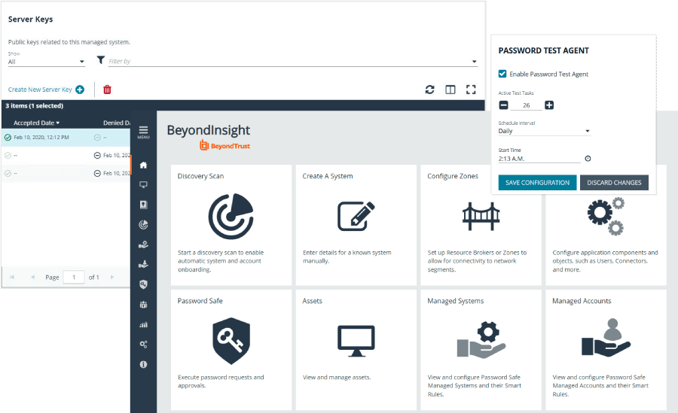
Task: Click the Create A System pencil graphic
Action: click(x=356, y=216)
